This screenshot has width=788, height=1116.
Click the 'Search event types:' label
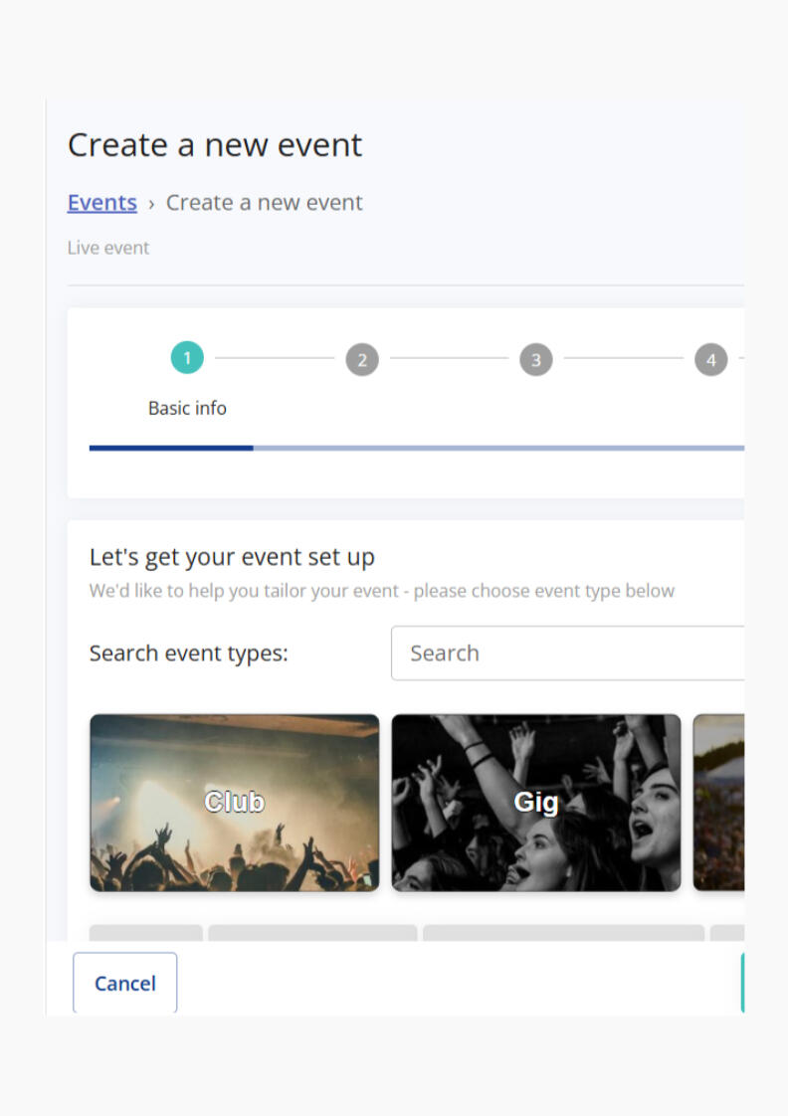pos(189,653)
